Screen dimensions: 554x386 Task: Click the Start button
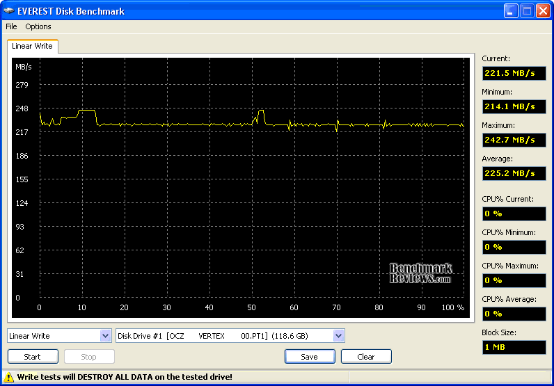(x=33, y=356)
